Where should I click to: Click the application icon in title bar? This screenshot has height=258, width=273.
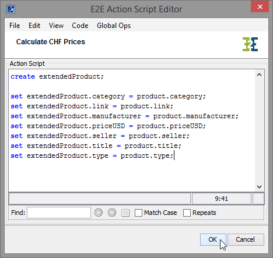click(11, 9)
